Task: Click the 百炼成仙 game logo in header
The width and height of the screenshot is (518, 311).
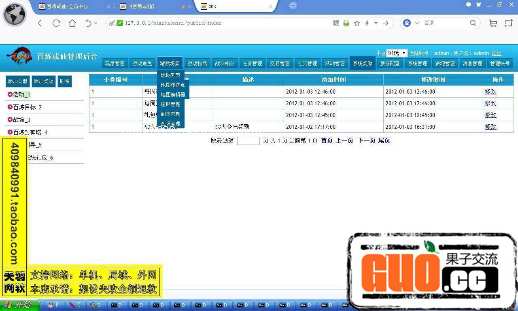Action: click(x=19, y=56)
